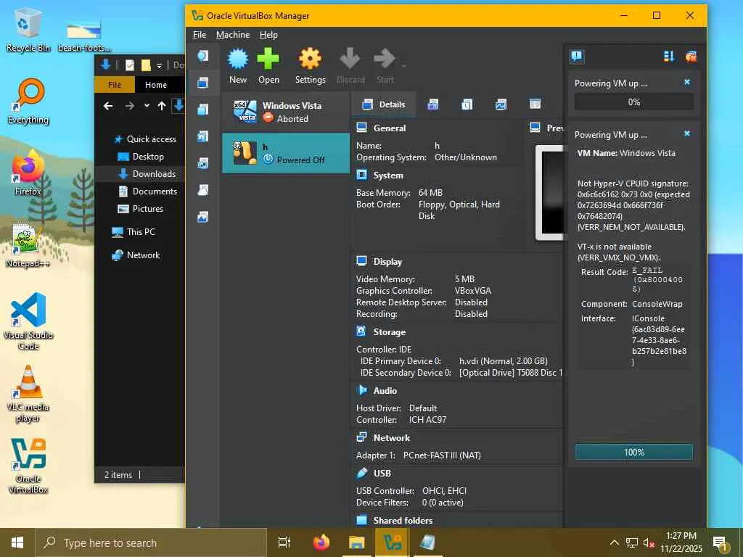Select the Recycle Bin desktop icon

[28, 30]
